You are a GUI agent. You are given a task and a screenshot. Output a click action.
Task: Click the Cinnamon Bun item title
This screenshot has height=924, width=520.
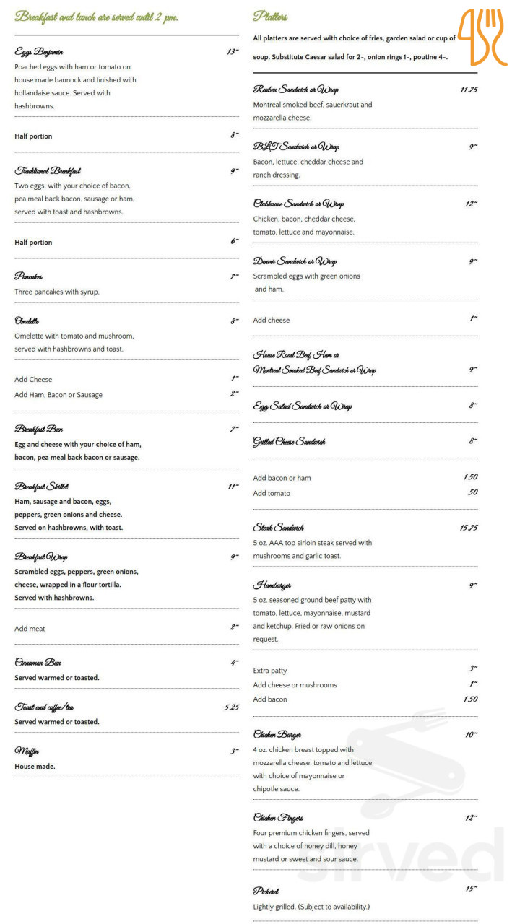point(38,663)
